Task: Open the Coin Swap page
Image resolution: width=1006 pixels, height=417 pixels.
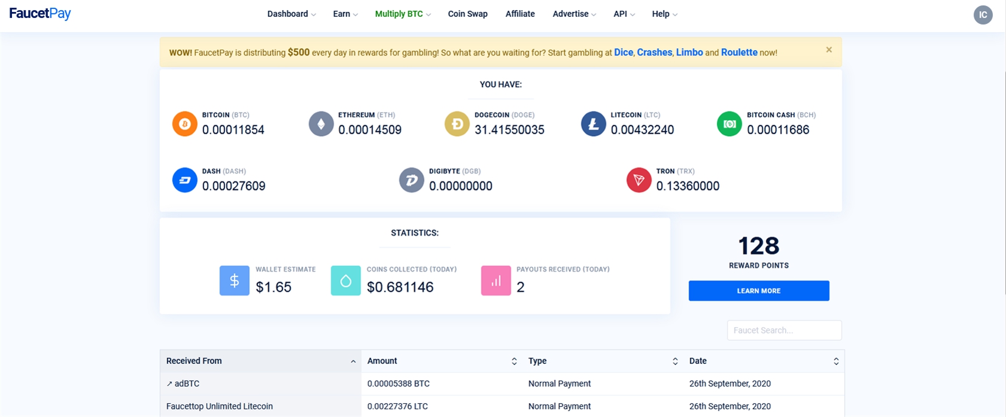Action: tap(467, 14)
